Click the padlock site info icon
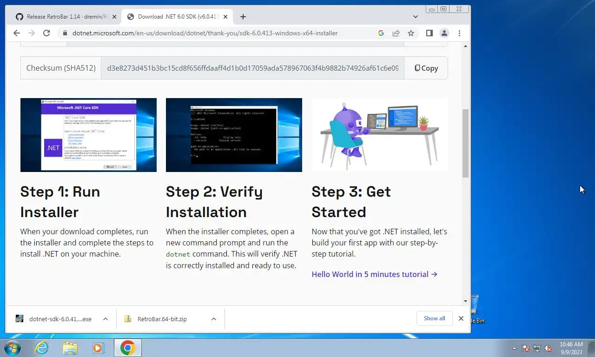Viewport: 595px width, 357px height. tap(65, 33)
